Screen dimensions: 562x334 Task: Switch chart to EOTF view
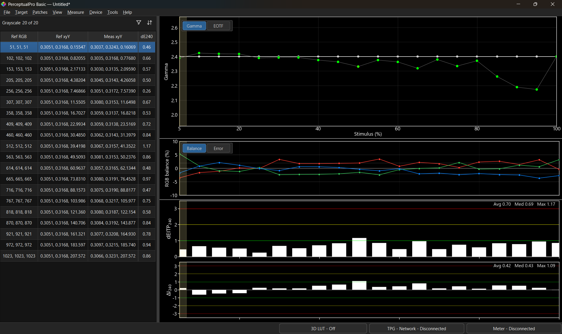click(218, 26)
